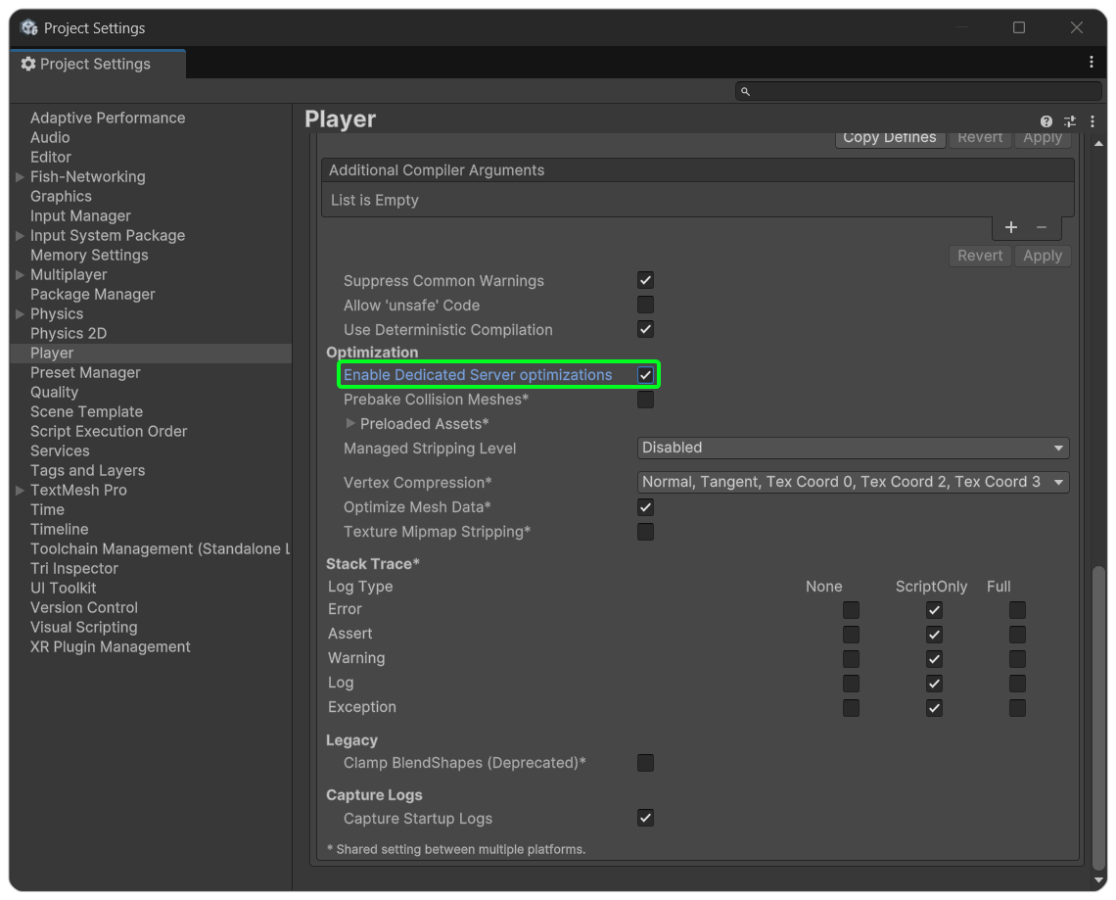Screen dimensions: 1116x900
Task: Open the Player section's three-dot menu
Action: (1093, 121)
